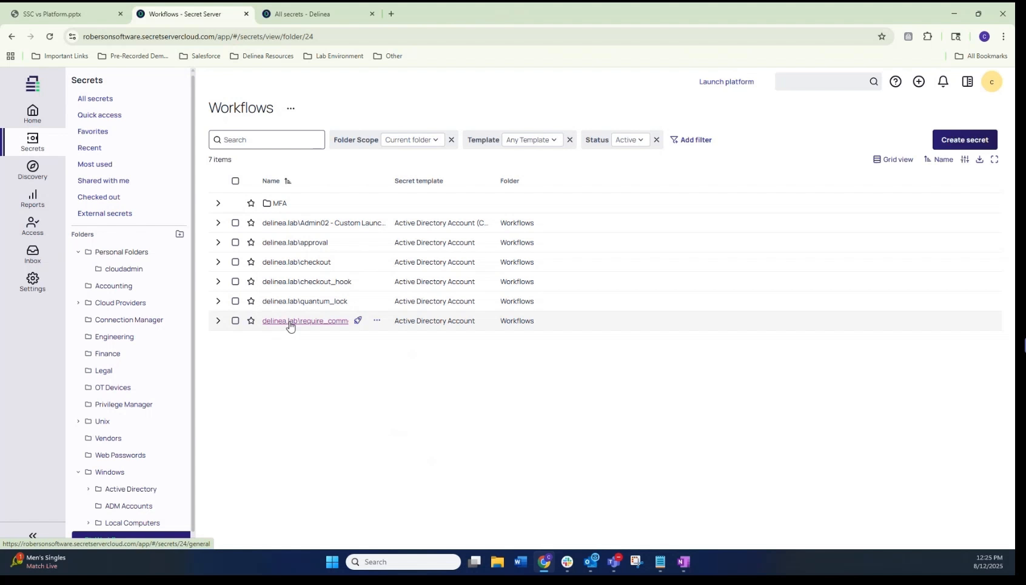Click the help question mark icon
Image resolution: width=1026 pixels, height=585 pixels.
pos(895,81)
